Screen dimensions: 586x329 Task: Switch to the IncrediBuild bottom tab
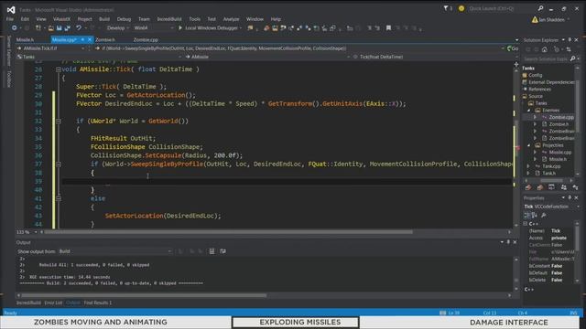(x=28, y=302)
